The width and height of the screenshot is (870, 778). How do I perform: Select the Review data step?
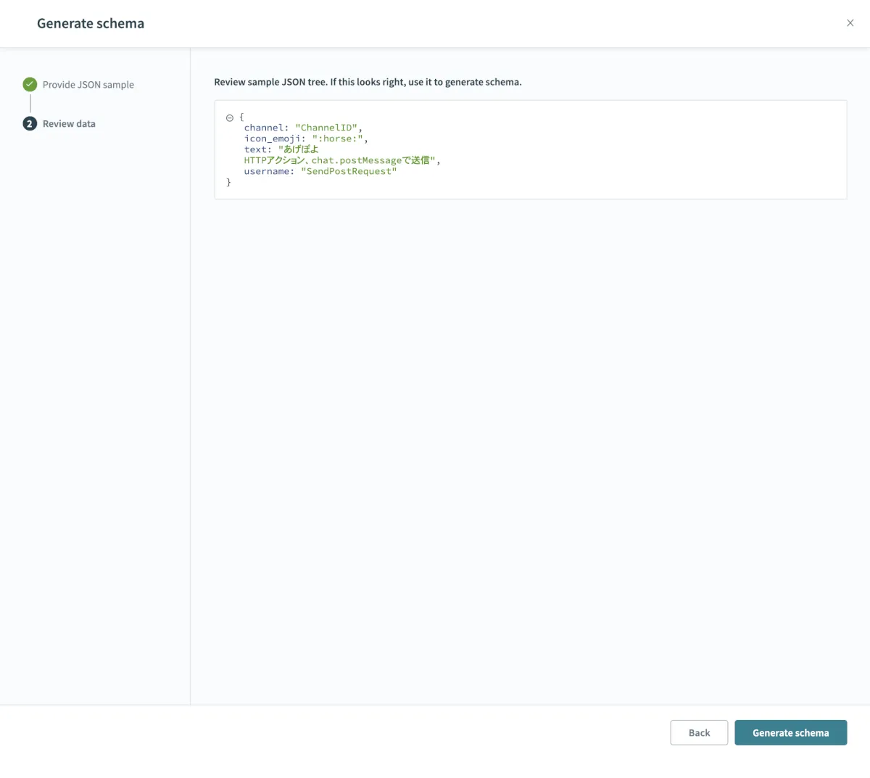(x=69, y=124)
